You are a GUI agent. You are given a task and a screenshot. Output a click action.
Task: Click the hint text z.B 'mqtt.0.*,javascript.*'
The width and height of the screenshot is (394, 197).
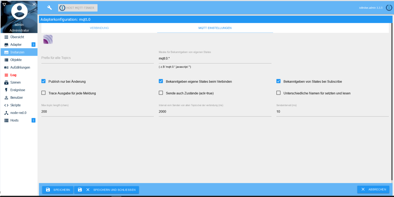click(175, 67)
